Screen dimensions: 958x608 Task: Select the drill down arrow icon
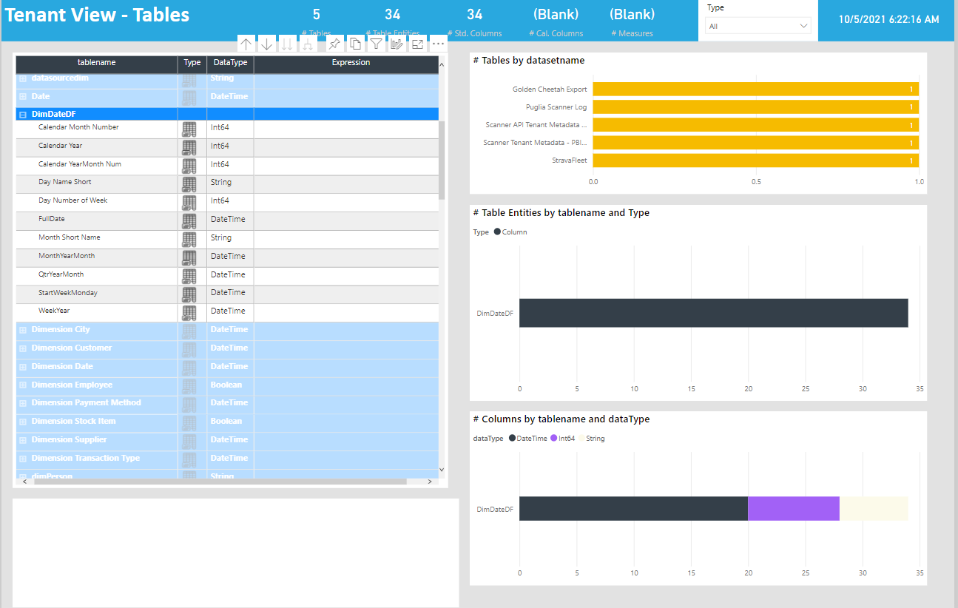tap(267, 43)
